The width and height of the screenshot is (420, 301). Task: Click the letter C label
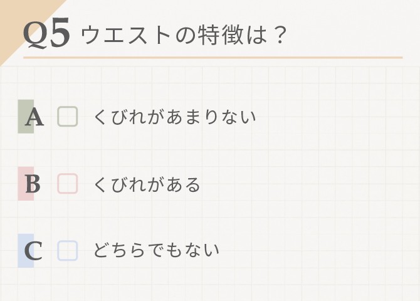coord(33,251)
